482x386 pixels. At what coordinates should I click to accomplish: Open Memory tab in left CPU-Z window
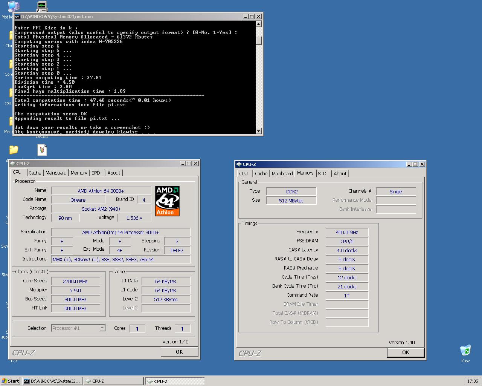79,173
